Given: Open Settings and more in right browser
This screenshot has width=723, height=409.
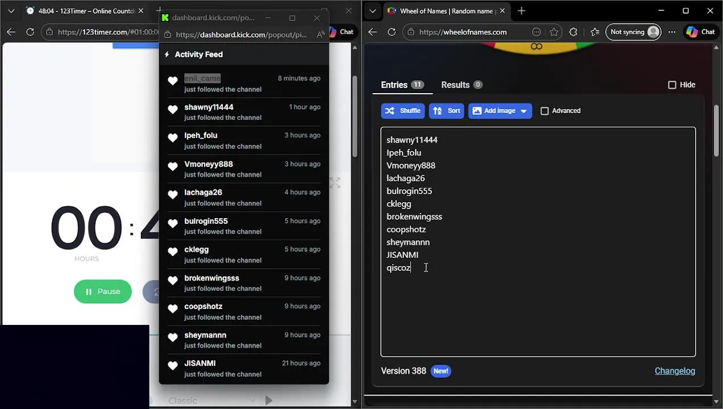Looking at the screenshot, I should tap(672, 32).
